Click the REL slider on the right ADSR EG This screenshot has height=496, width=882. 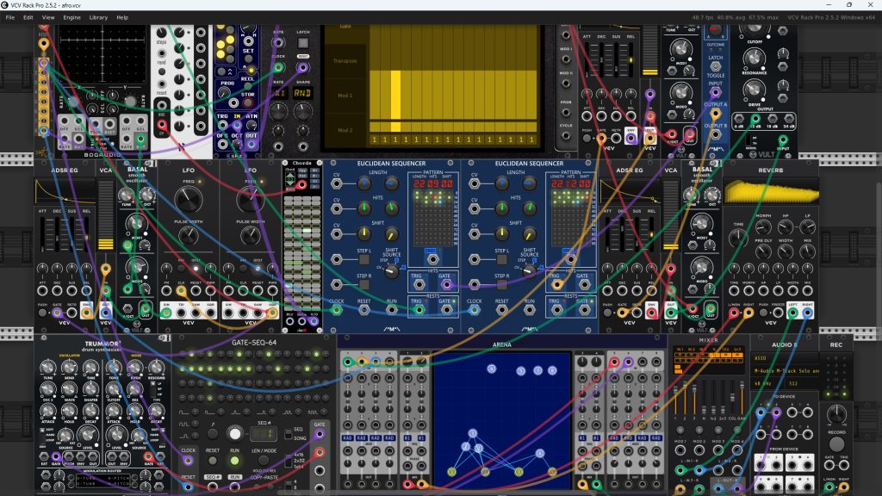[x=651, y=233]
